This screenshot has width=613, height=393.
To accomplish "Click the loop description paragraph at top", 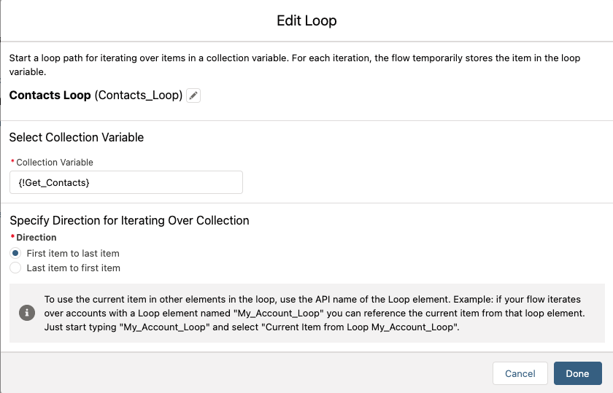I will coord(292,65).
